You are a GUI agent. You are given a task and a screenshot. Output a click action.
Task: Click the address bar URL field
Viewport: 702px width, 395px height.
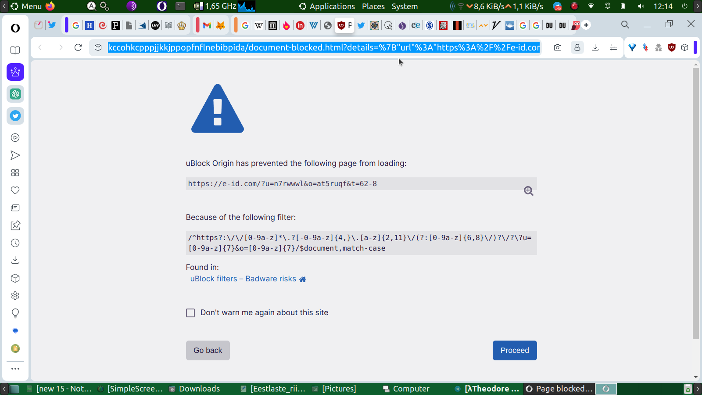[x=324, y=47]
